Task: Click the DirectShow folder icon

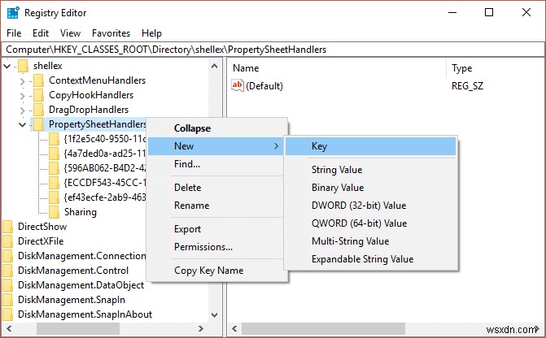Action: click(x=8, y=227)
